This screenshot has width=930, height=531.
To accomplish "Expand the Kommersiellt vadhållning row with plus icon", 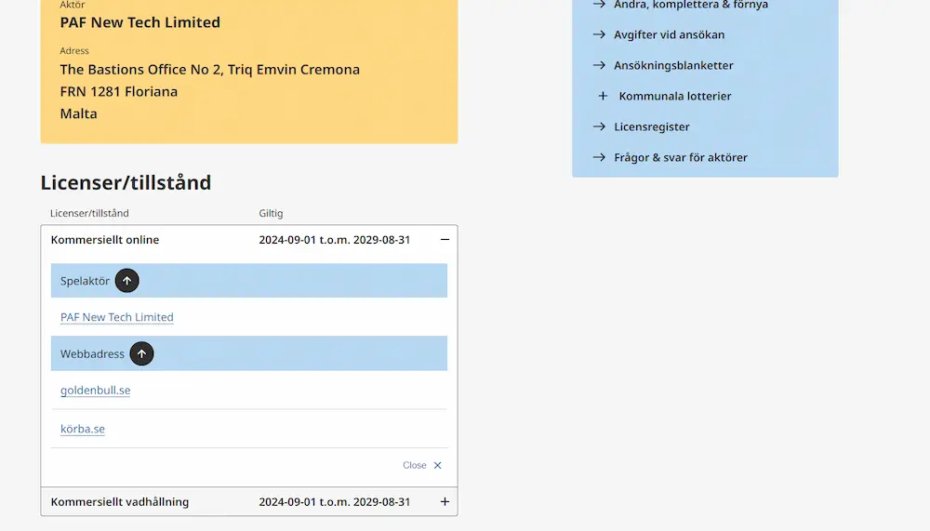I will 445,502.
